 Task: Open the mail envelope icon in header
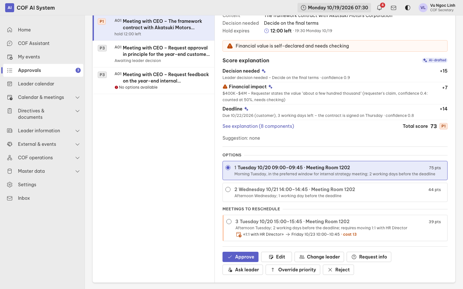[x=394, y=8]
